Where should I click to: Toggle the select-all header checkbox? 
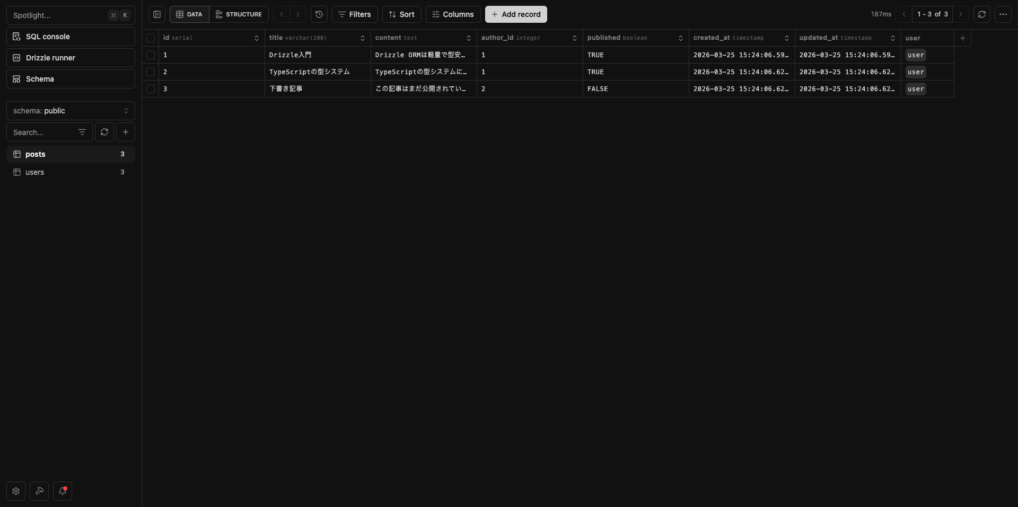[151, 38]
